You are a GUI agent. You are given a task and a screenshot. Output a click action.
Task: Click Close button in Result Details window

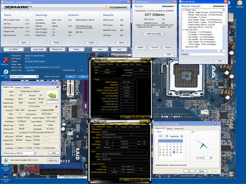pyautogui.click(x=220, y=61)
